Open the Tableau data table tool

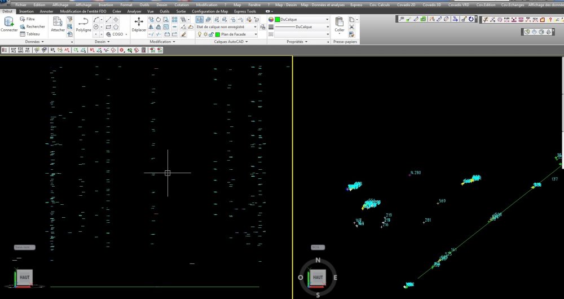pyautogui.click(x=30, y=34)
